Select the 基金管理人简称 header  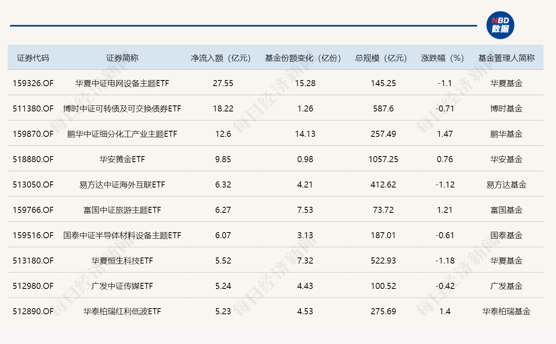coord(506,58)
